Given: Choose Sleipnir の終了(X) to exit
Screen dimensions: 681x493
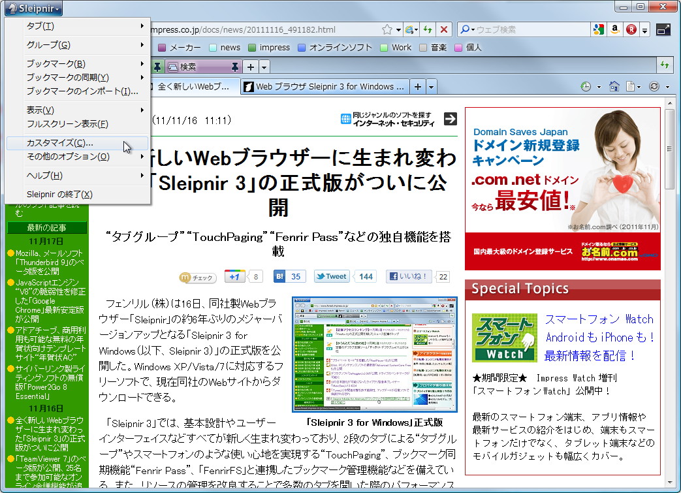Looking at the screenshot, I should (x=78, y=194).
